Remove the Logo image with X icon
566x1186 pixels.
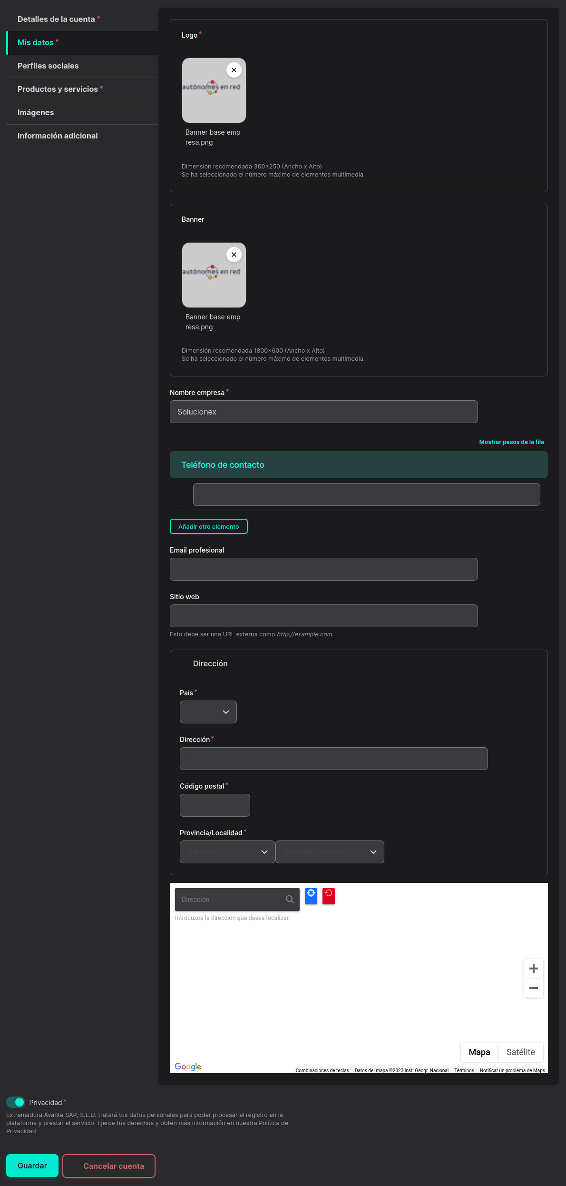[x=234, y=70]
